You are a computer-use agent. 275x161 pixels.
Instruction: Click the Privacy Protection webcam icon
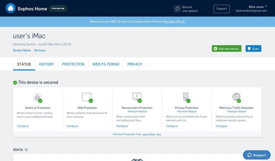tap(186, 98)
